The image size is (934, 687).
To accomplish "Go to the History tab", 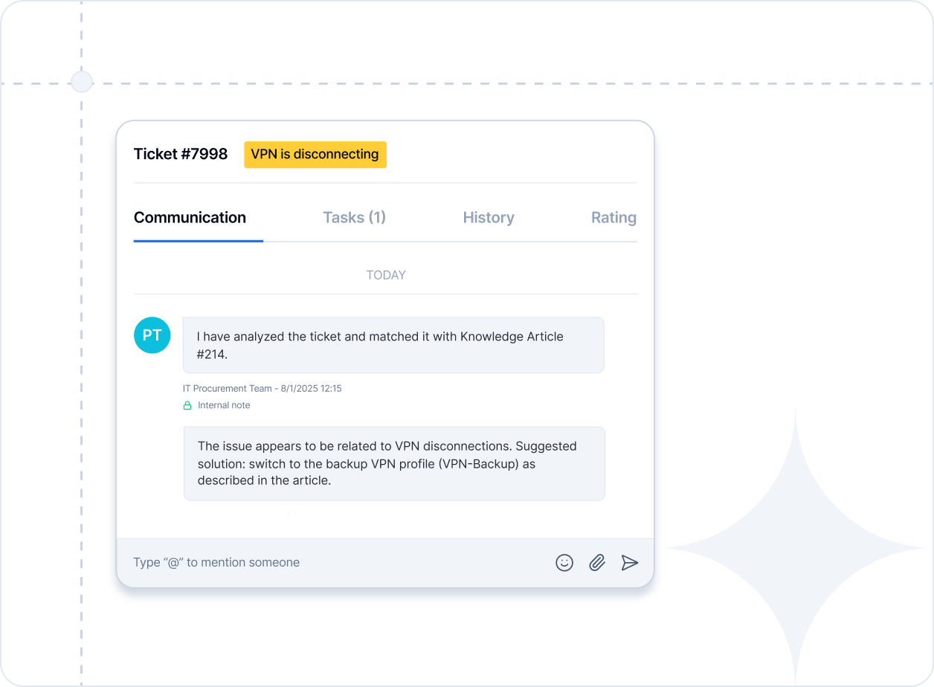I will [488, 218].
